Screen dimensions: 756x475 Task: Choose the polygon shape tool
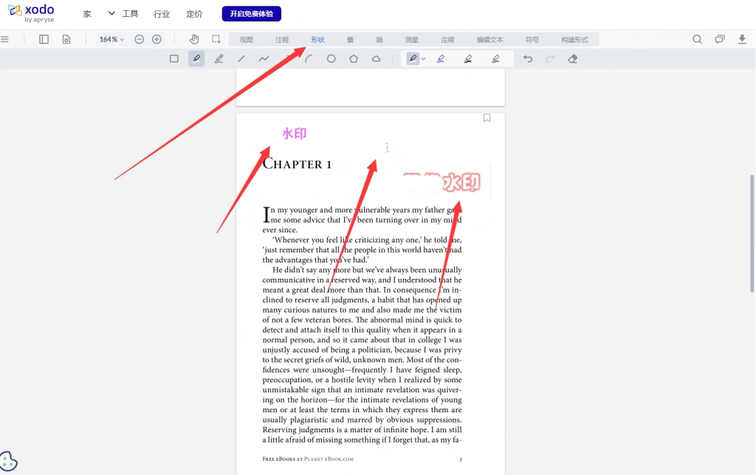point(354,59)
